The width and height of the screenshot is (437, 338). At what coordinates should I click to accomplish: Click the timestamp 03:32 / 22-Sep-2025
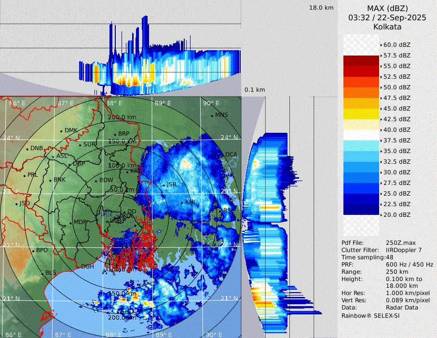(387, 18)
